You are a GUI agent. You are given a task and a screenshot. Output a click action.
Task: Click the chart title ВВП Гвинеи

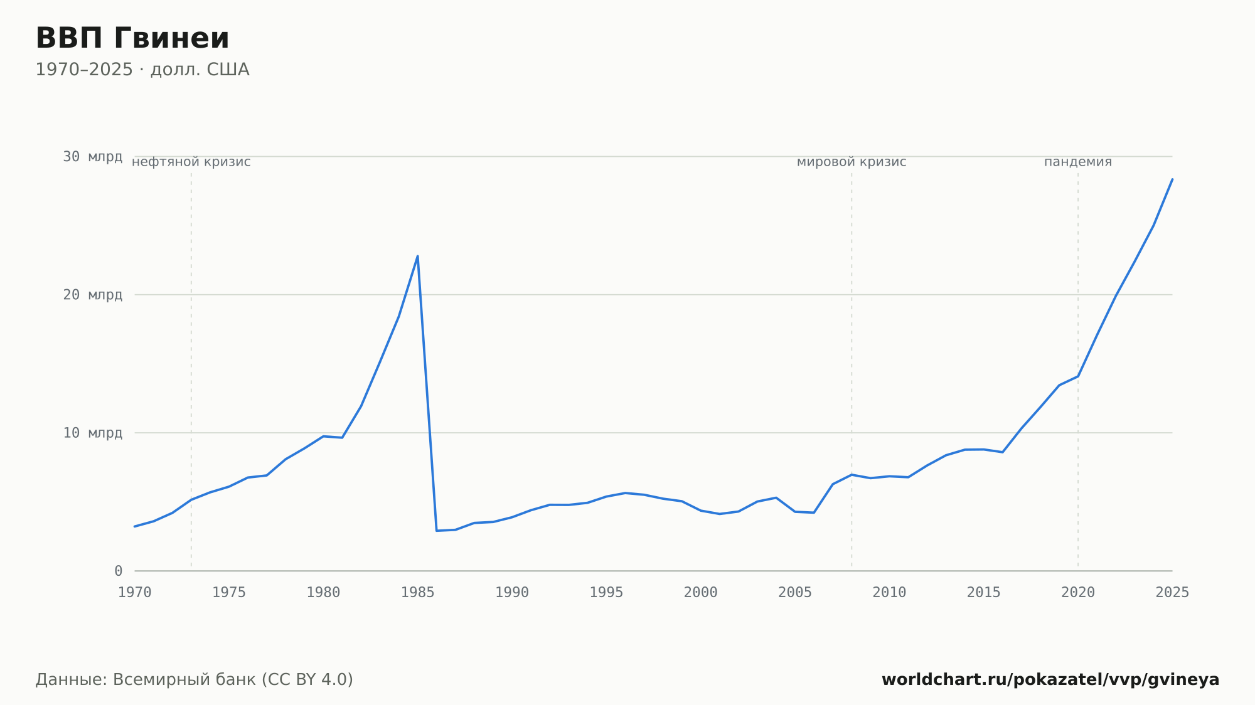click(132, 38)
